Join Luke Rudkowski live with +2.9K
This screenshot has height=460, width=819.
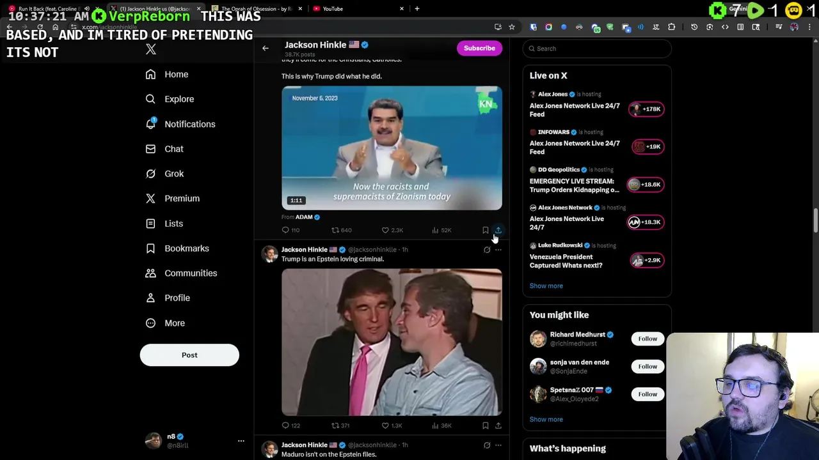(646, 260)
